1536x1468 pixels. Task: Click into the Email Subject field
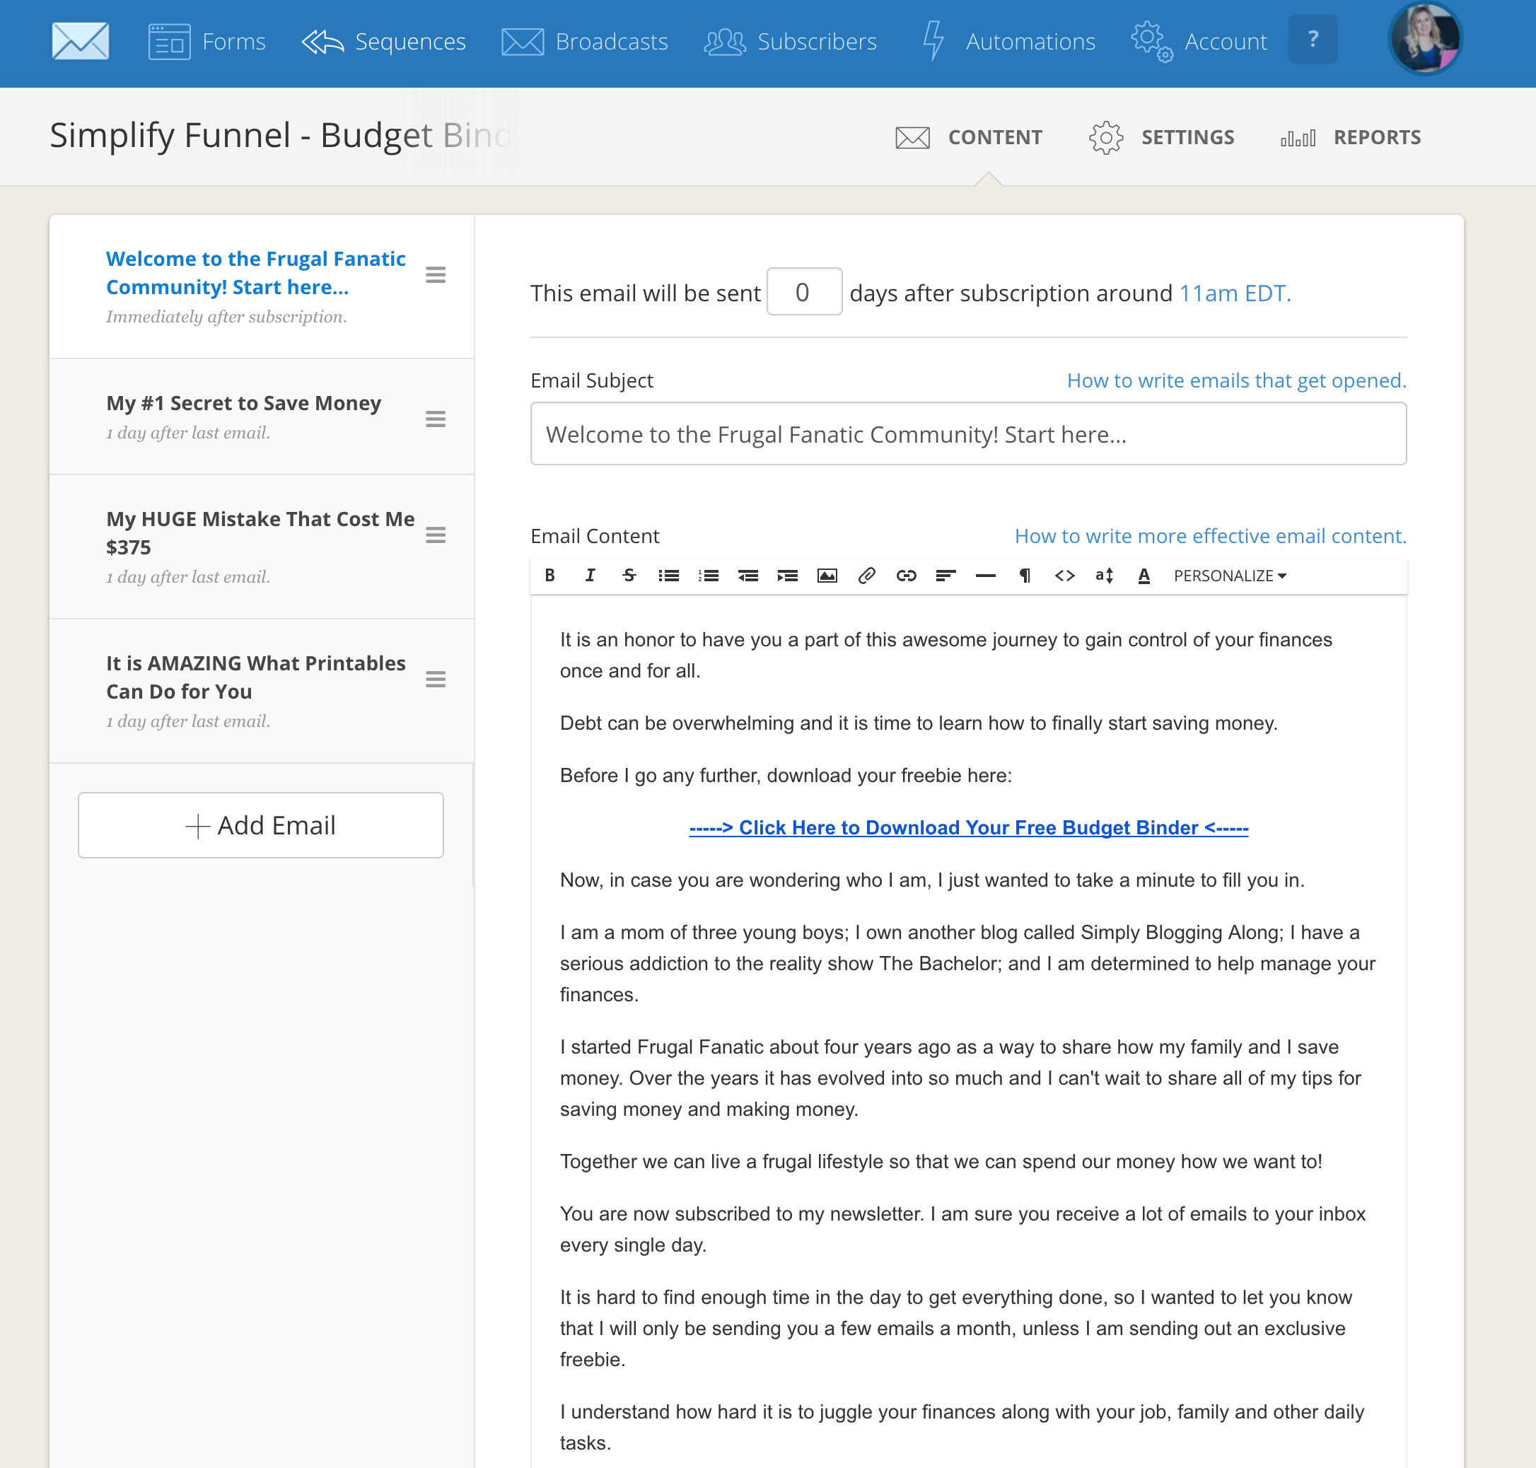coord(968,433)
